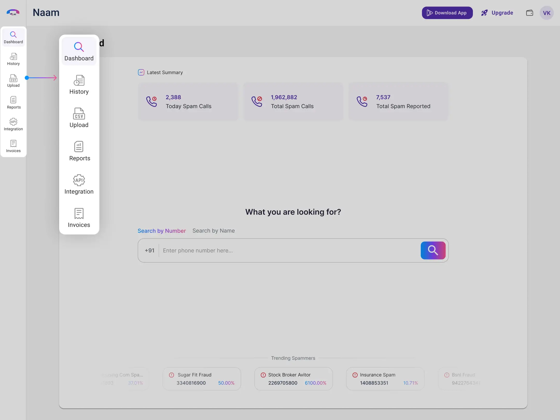Open the Invoices icon in sidebar
Screen dimensions: 560x420
pos(13,146)
